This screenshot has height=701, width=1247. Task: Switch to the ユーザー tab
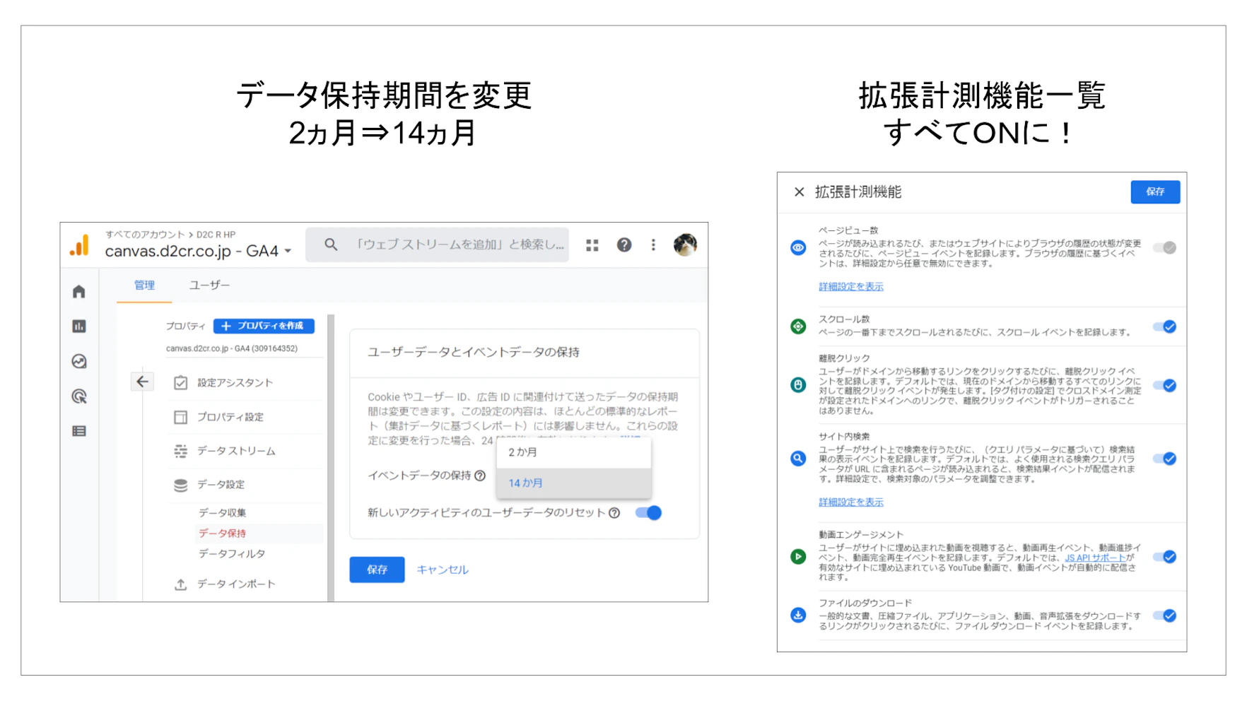tap(209, 285)
